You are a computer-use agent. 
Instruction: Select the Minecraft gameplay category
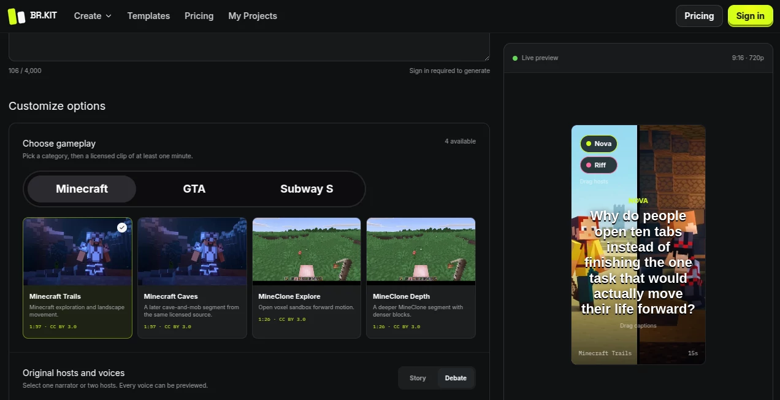[82, 189]
